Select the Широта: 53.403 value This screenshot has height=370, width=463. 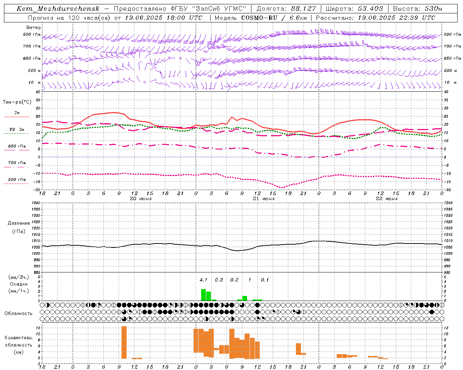(x=354, y=9)
